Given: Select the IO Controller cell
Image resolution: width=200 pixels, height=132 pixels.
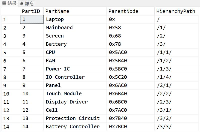Looking at the screenshot, I should [x=65, y=77].
